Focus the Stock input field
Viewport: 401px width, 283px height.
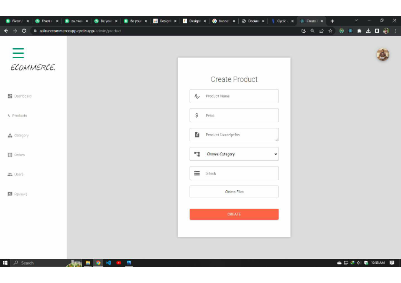[234, 174]
